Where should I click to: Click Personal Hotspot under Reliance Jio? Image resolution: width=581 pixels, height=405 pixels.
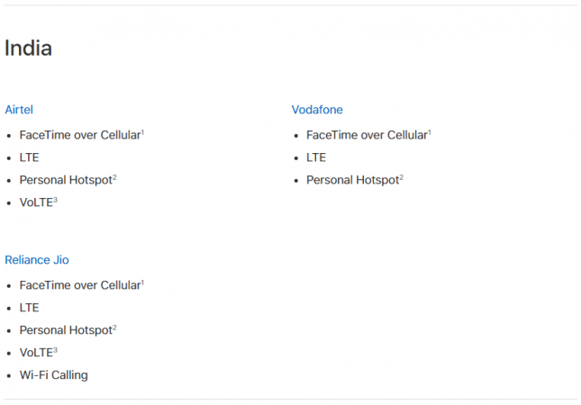pos(65,330)
